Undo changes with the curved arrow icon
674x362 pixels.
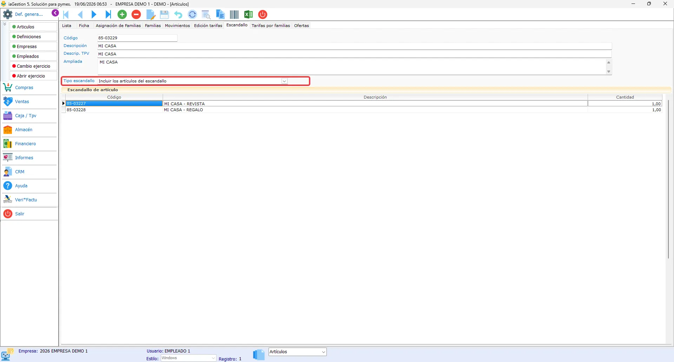pos(178,14)
